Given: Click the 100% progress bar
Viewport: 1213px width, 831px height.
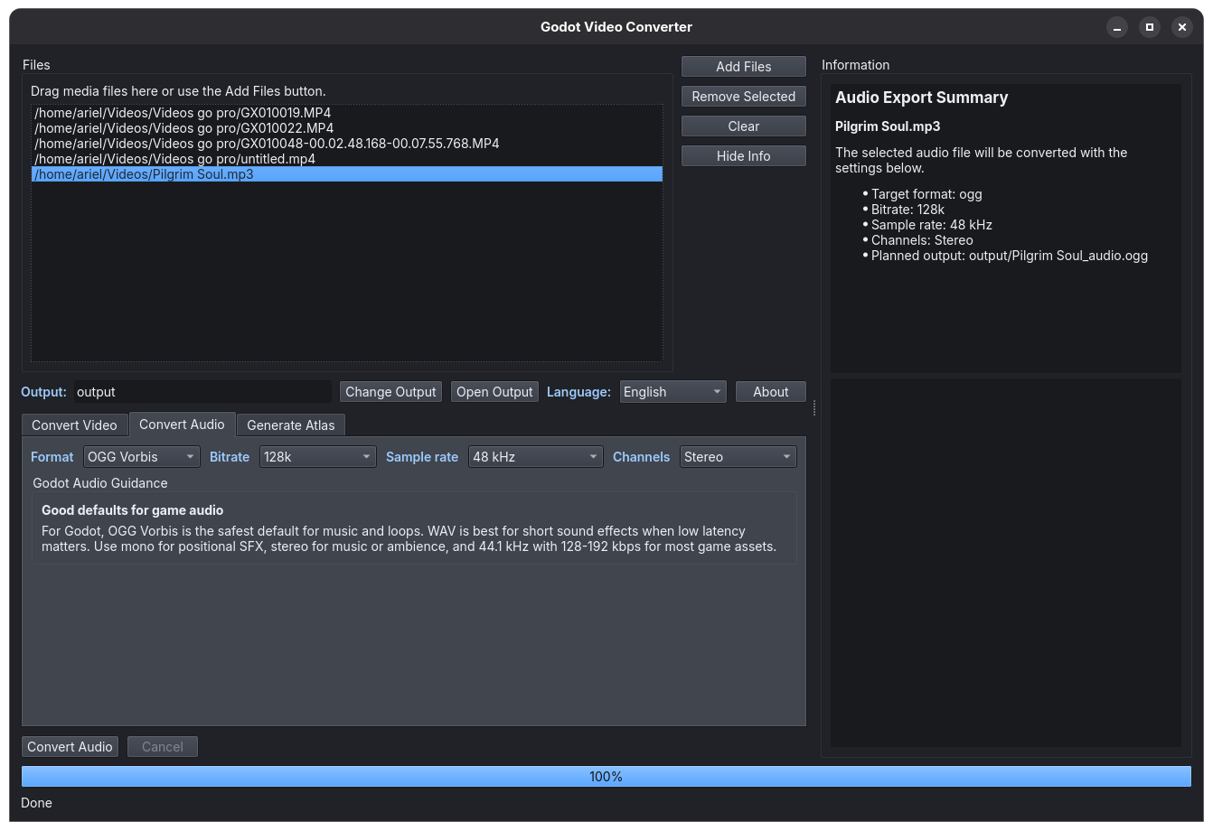Looking at the screenshot, I should pyautogui.click(x=606, y=777).
